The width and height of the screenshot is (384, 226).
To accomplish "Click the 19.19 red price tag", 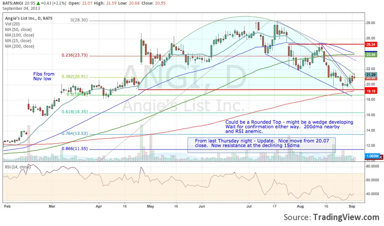I will coord(371,91).
